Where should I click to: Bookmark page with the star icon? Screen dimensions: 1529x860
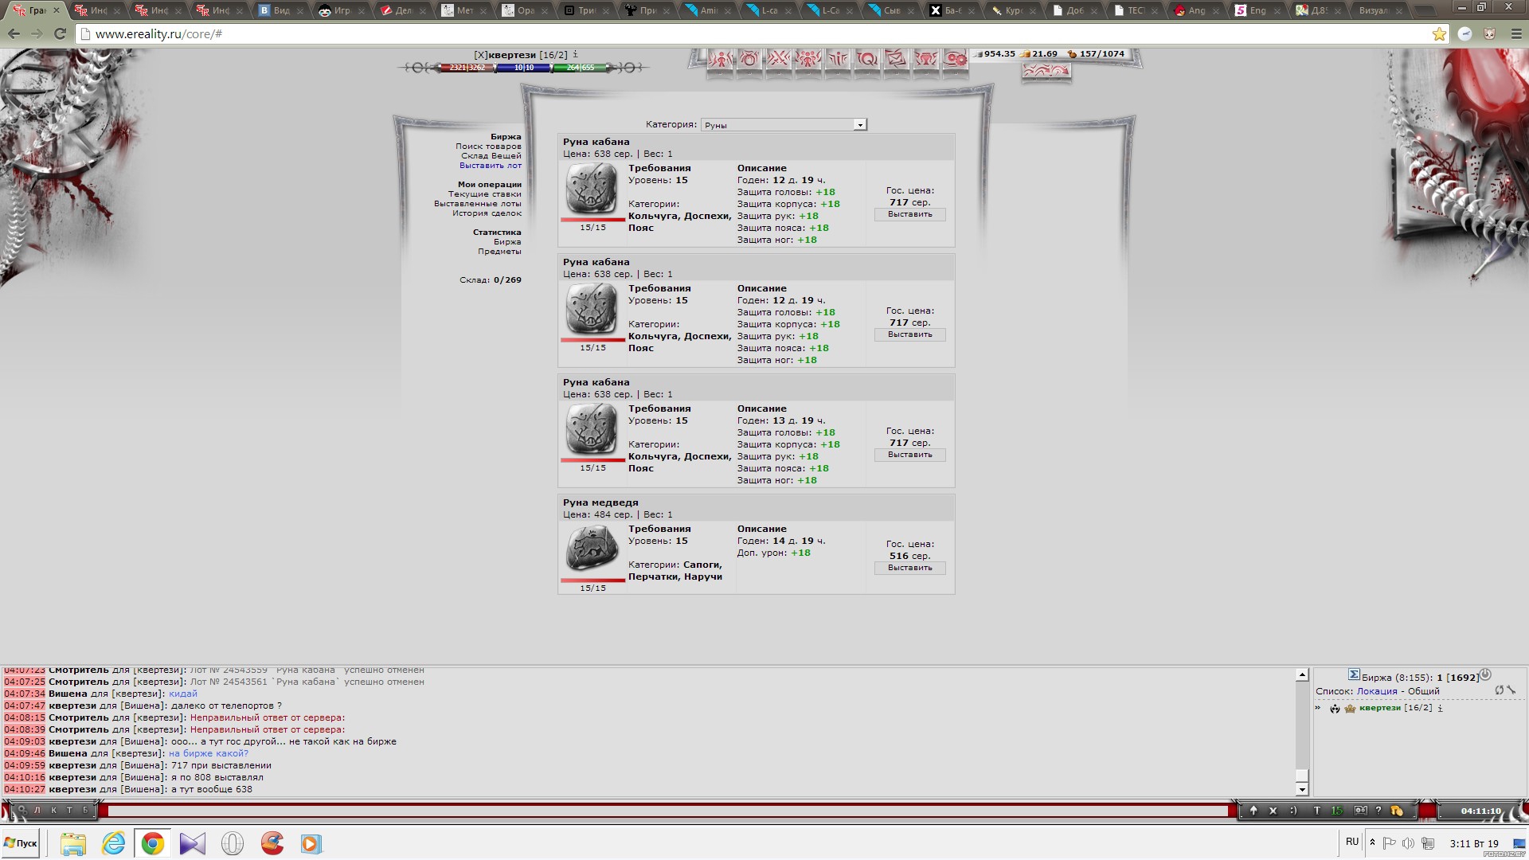pyautogui.click(x=1439, y=33)
